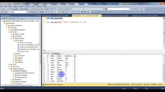Switch to the SQLQuery9.sql tab
This screenshot has height=92, width=165.
[56, 16]
